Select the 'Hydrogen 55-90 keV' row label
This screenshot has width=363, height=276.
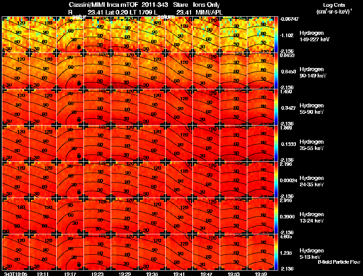click(x=312, y=109)
